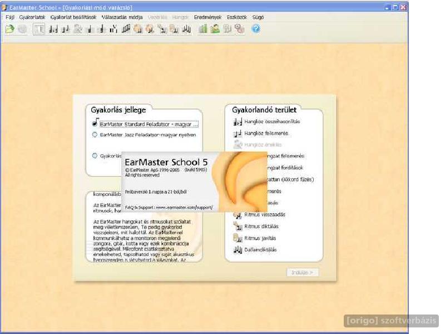This screenshot has height=334, width=445.
Task: Select the partly hidden Gyakorlás radio option
Action: 107,156
